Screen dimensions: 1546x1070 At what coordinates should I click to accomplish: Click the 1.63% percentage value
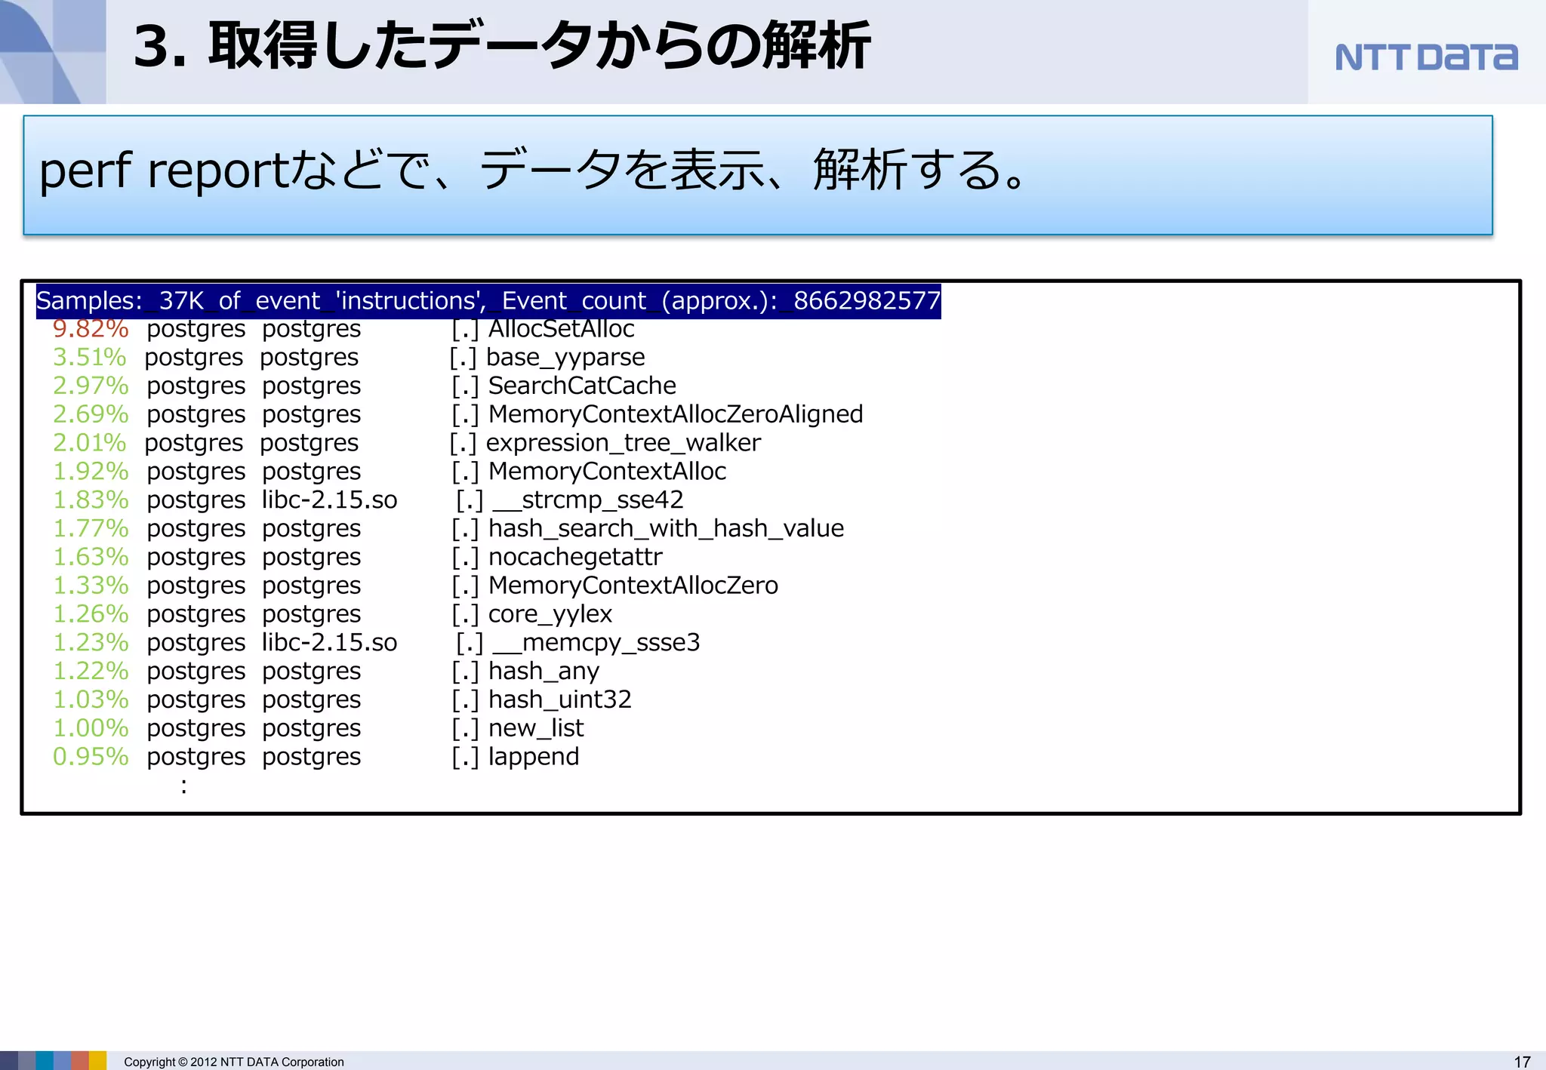click(91, 557)
